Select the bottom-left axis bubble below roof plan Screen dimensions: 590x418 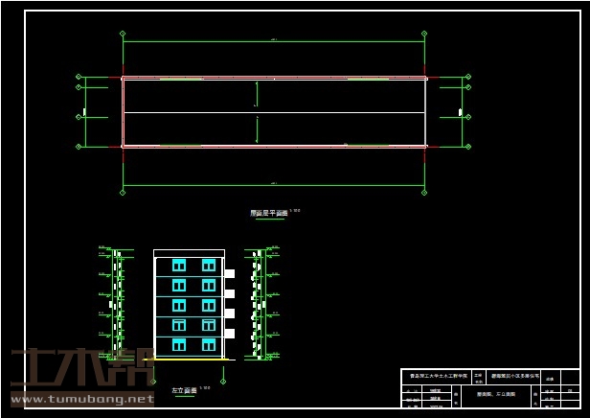coord(123,192)
